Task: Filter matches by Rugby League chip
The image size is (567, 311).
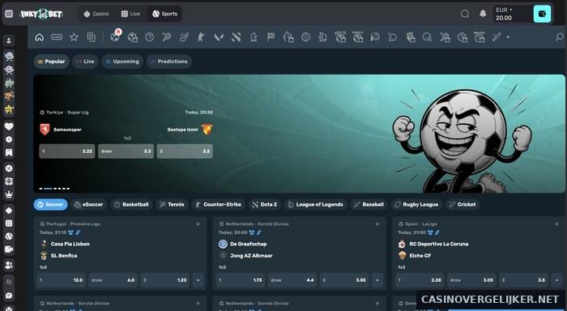Action: point(416,204)
